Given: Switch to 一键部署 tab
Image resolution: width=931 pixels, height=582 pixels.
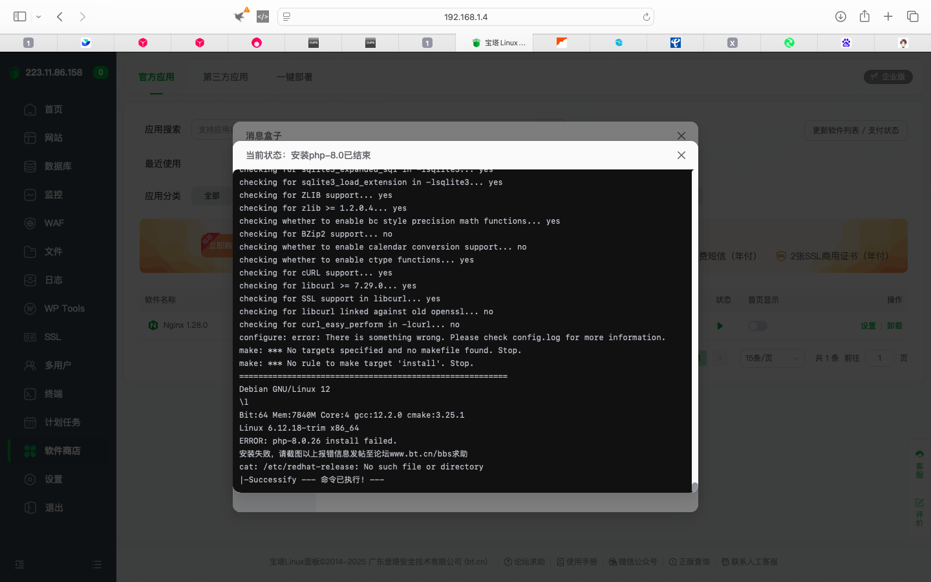Looking at the screenshot, I should pos(294,77).
